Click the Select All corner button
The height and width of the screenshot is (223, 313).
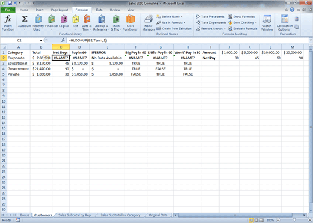[4, 47]
